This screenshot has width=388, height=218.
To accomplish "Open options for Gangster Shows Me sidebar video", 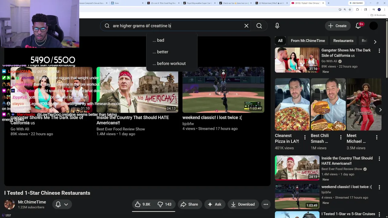I will [379, 51].
